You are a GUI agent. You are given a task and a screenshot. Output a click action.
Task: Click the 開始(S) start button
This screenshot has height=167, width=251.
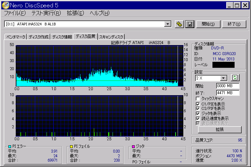click(x=208, y=24)
